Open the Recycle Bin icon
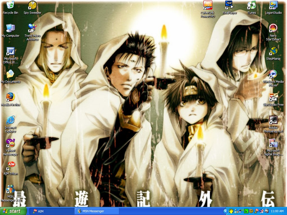This screenshot has height=215, width=287. point(10,8)
